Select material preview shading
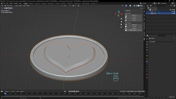Screen dimensions: 176x99 point(140,6)
